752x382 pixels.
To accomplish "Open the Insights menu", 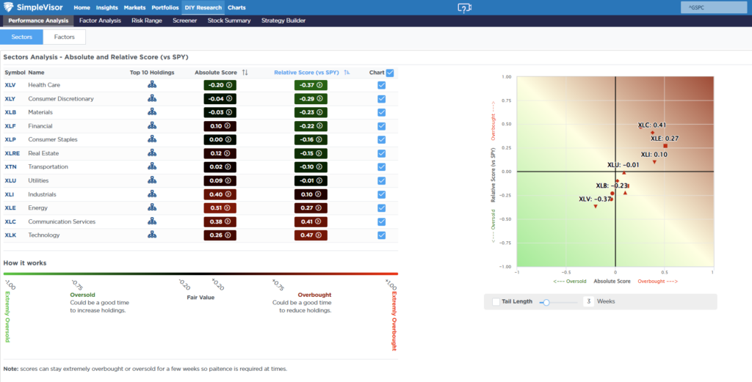I will point(107,7).
